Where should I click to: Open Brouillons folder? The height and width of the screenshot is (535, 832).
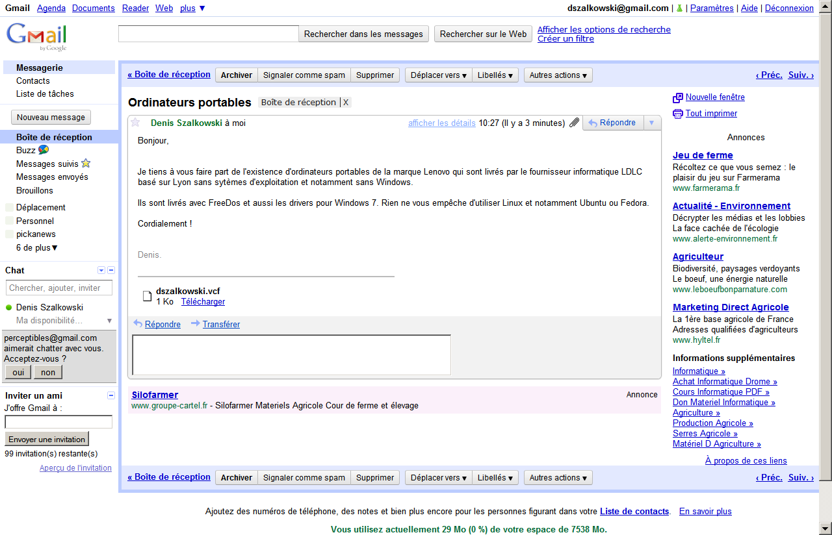point(34,191)
